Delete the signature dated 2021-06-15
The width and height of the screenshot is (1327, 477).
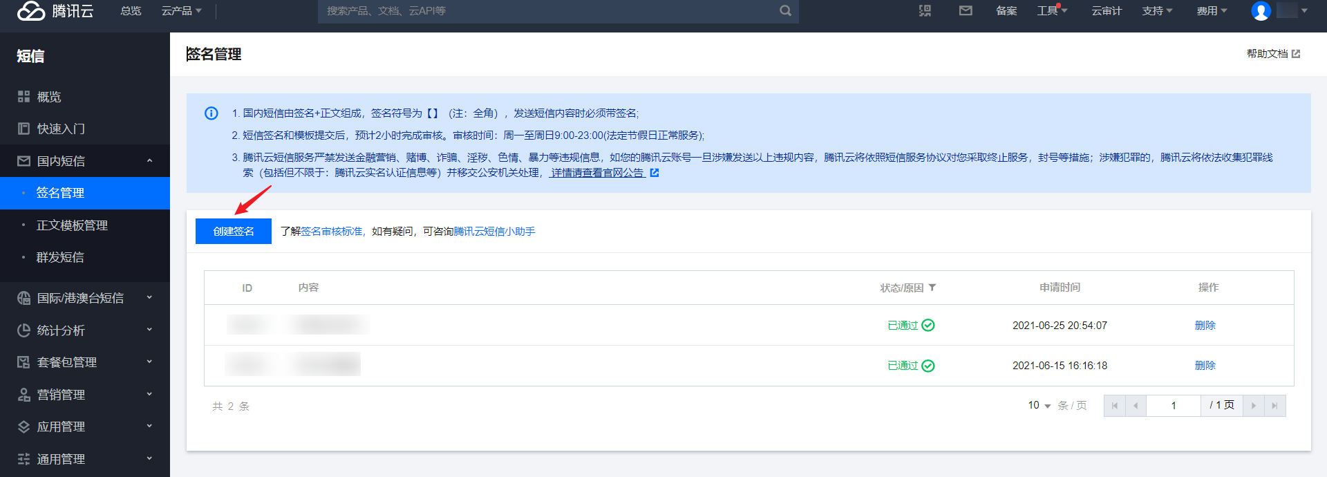(x=1205, y=366)
